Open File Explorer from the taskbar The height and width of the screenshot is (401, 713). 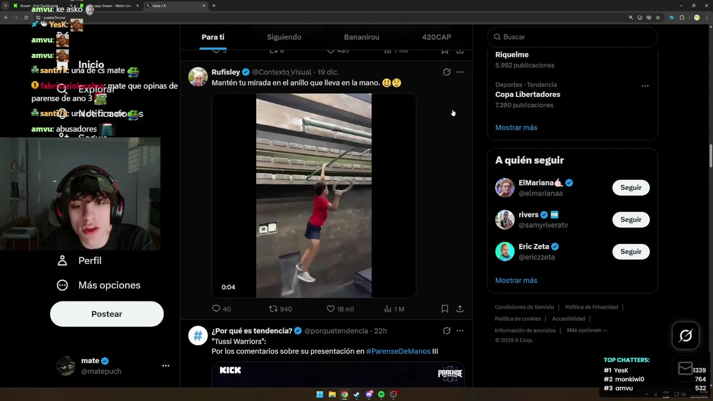332,394
